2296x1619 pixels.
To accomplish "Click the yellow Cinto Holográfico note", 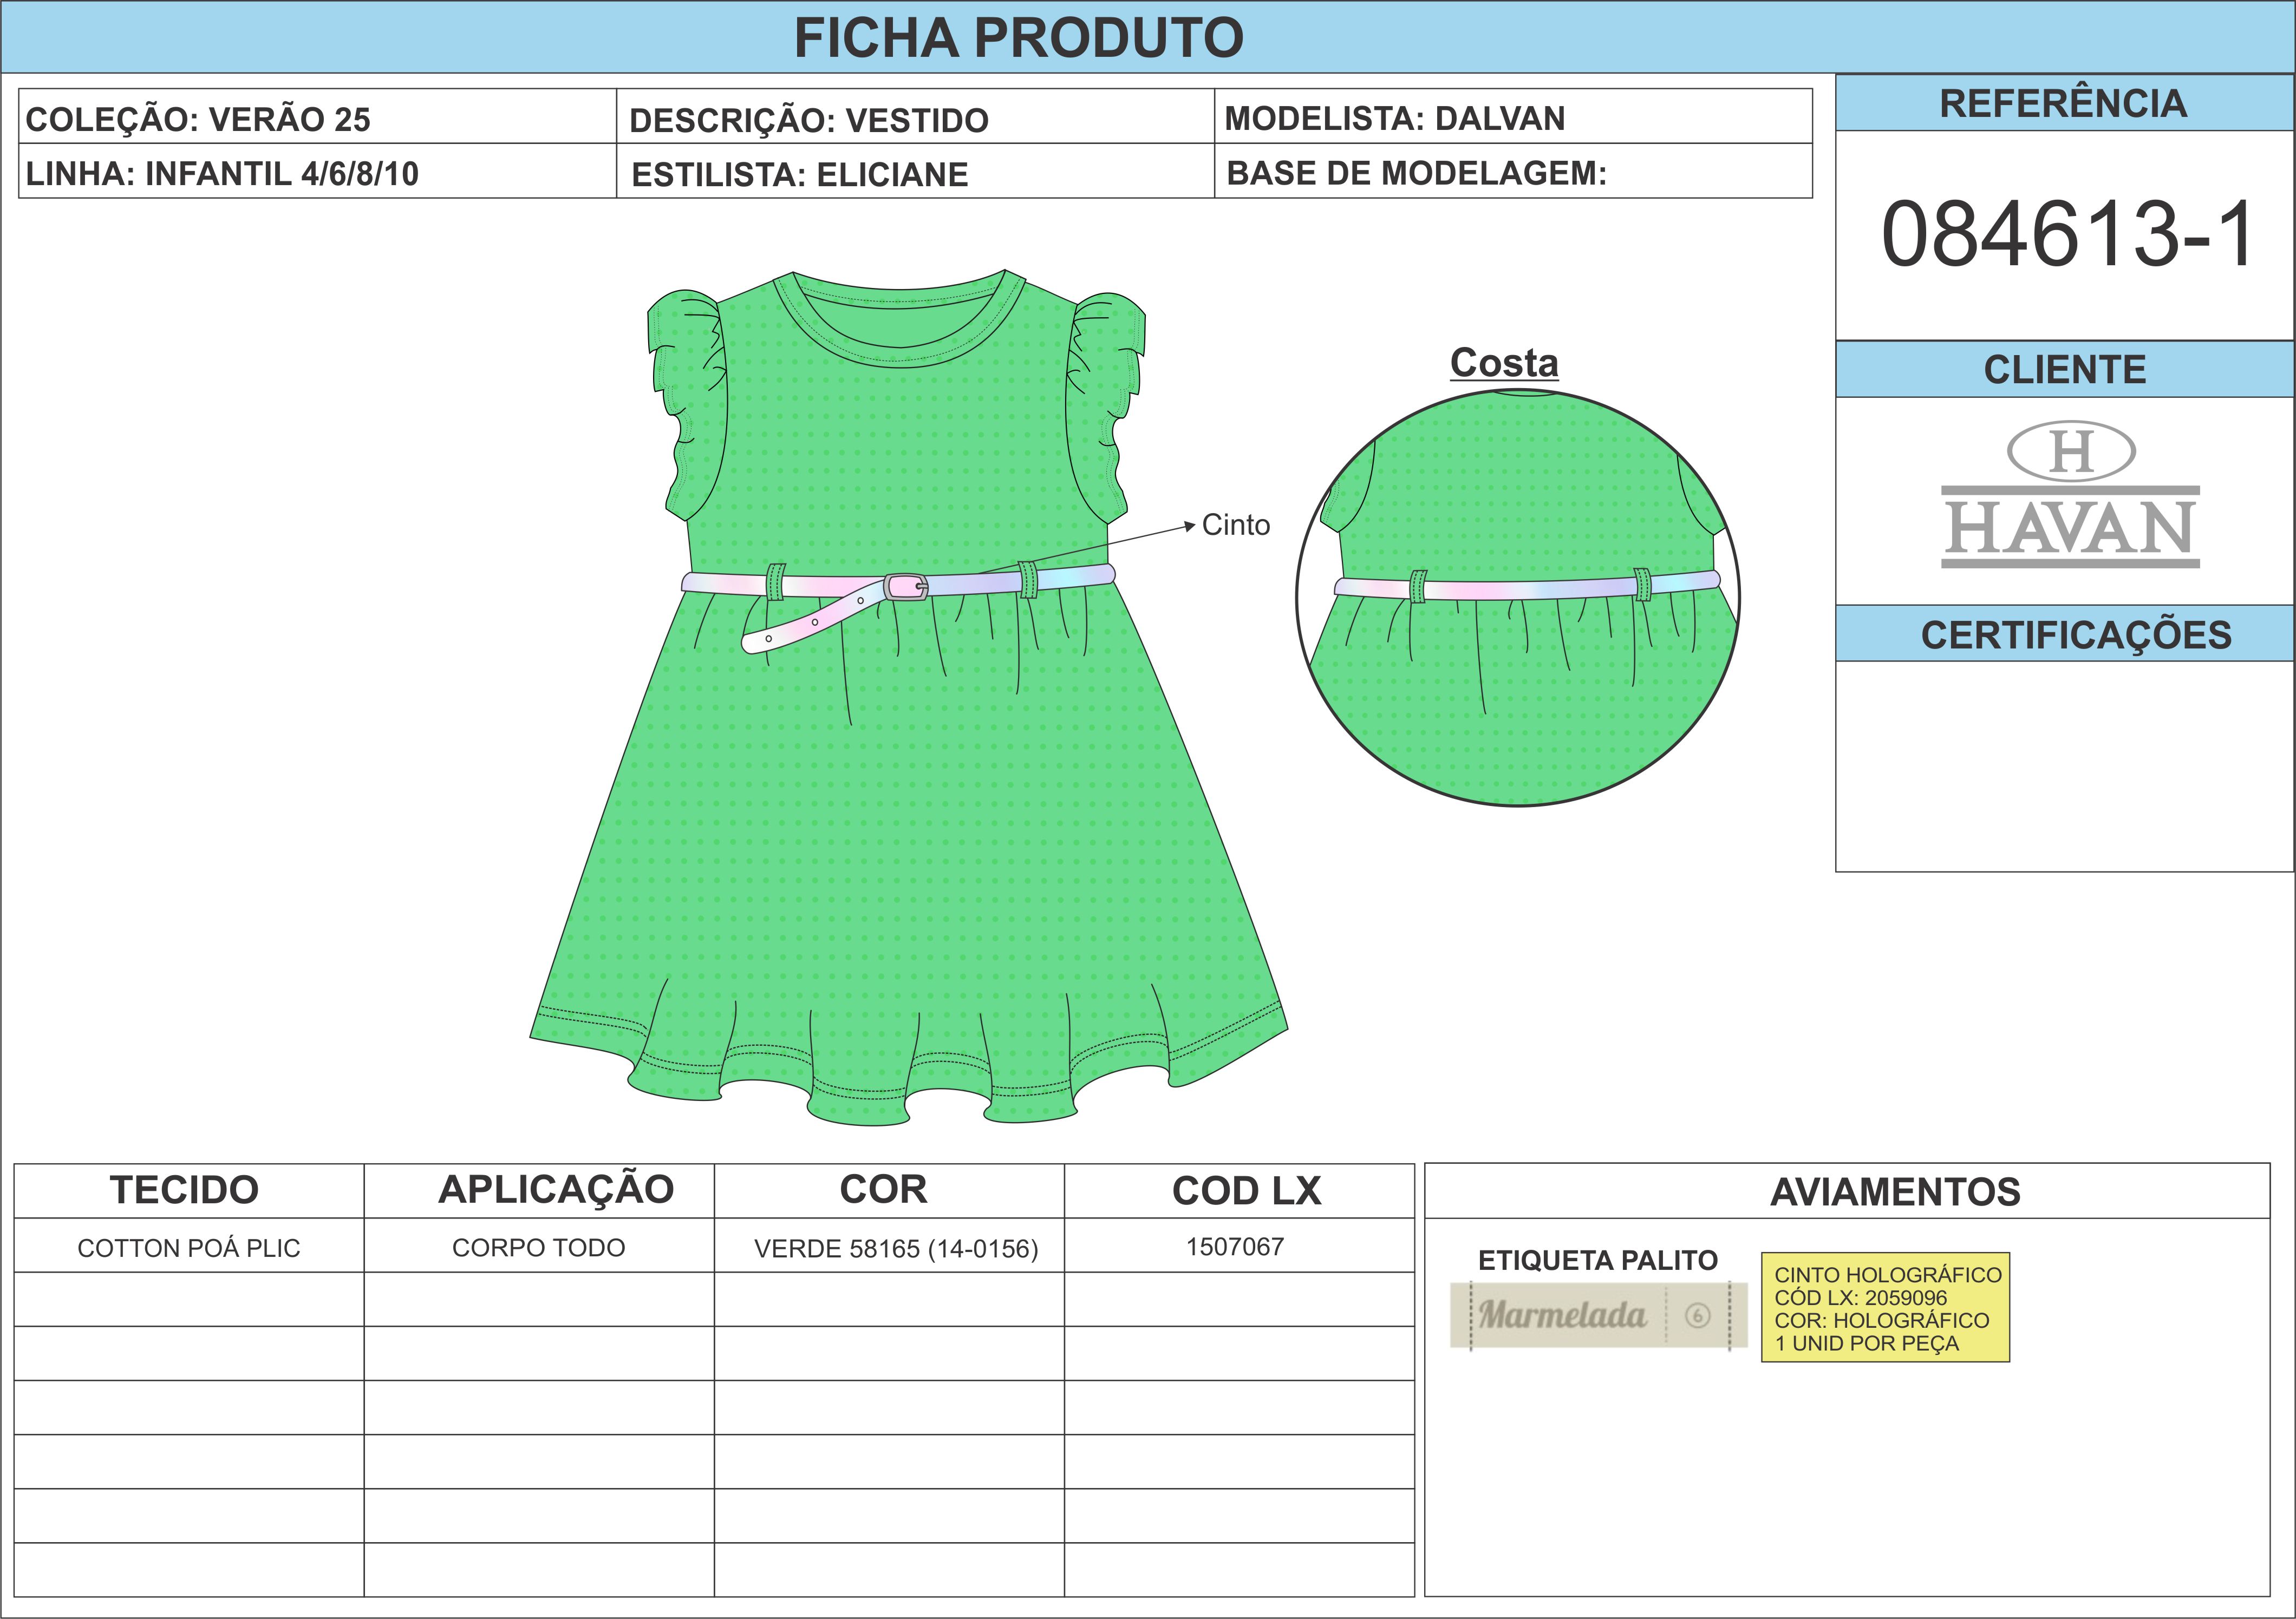I will 1885,1307.
